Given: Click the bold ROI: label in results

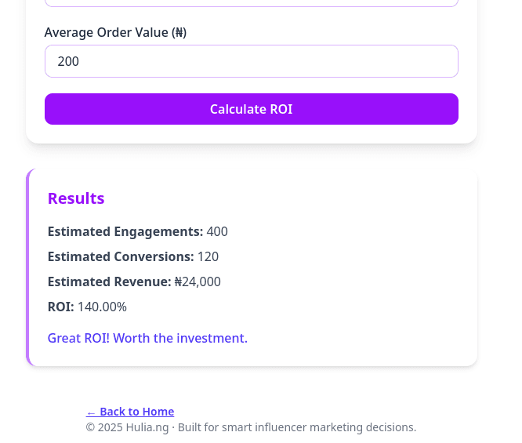Looking at the screenshot, I should [x=60, y=307].
